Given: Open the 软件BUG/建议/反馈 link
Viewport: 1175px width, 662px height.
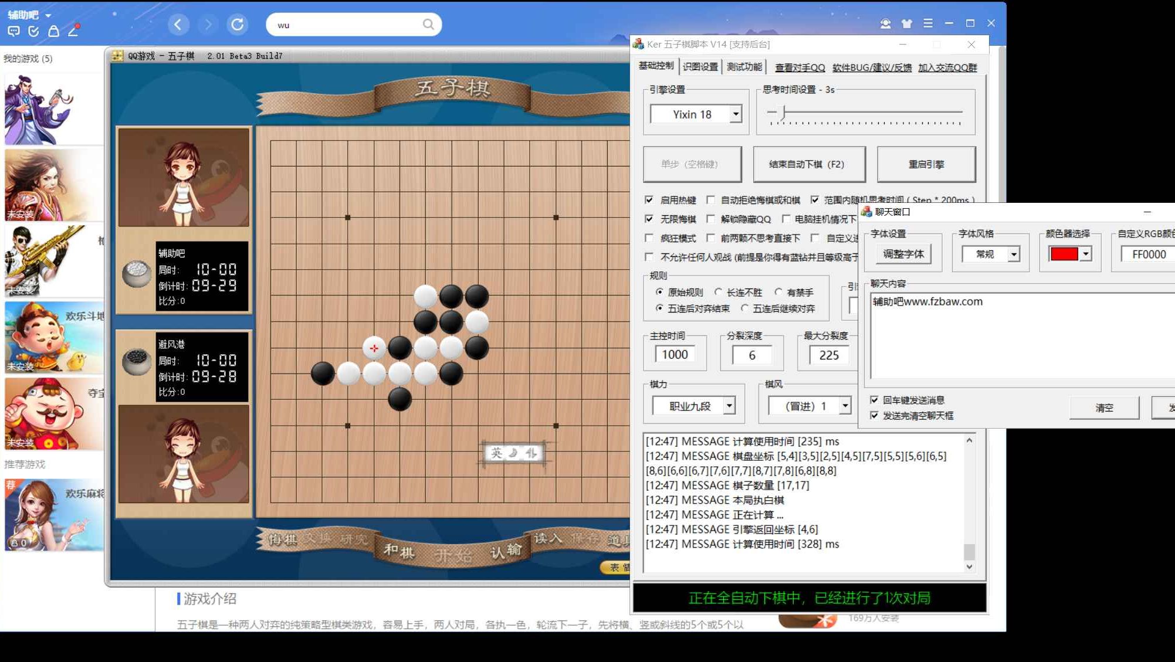Looking at the screenshot, I should [872, 67].
